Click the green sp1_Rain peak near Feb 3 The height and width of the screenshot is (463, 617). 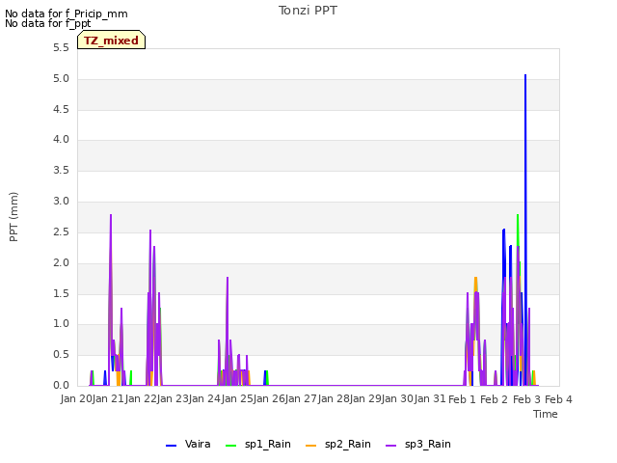518,215
